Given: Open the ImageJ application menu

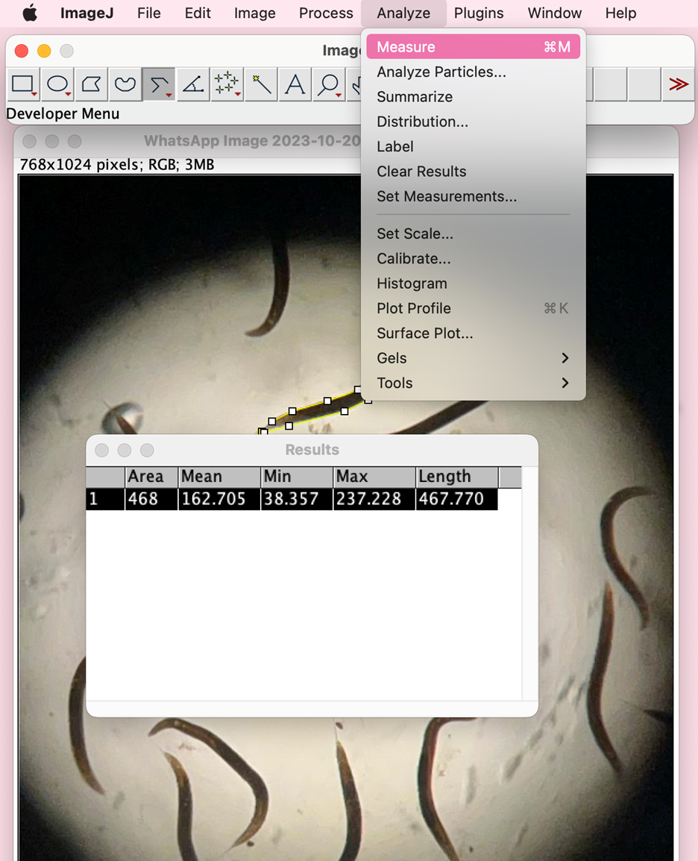Looking at the screenshot, I should [x=87, y=13].
